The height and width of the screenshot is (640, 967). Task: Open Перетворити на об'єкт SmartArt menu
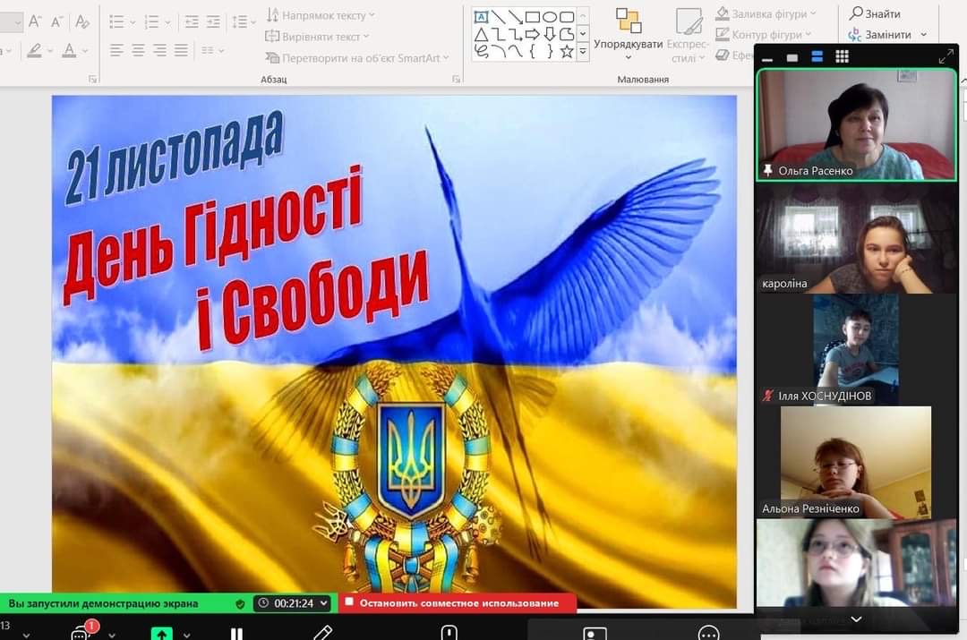click(358, 58)
